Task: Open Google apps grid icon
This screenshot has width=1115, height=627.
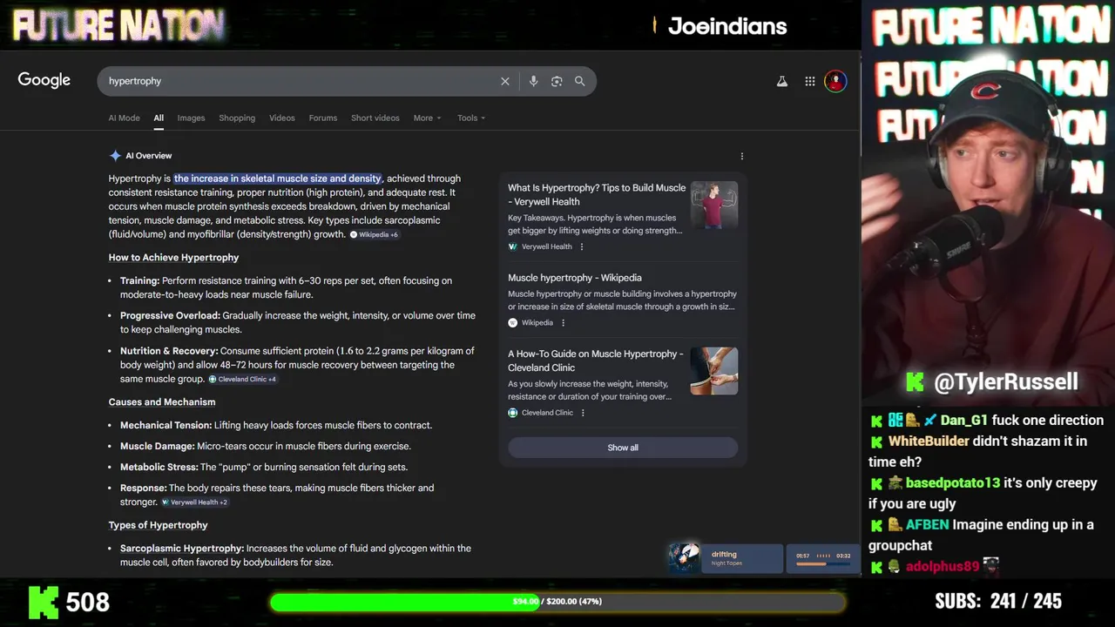Action: (x=810, y=81)
